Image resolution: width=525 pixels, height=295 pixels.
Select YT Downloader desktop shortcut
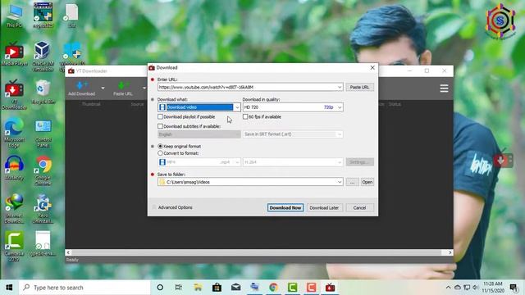tap(14, 95)
